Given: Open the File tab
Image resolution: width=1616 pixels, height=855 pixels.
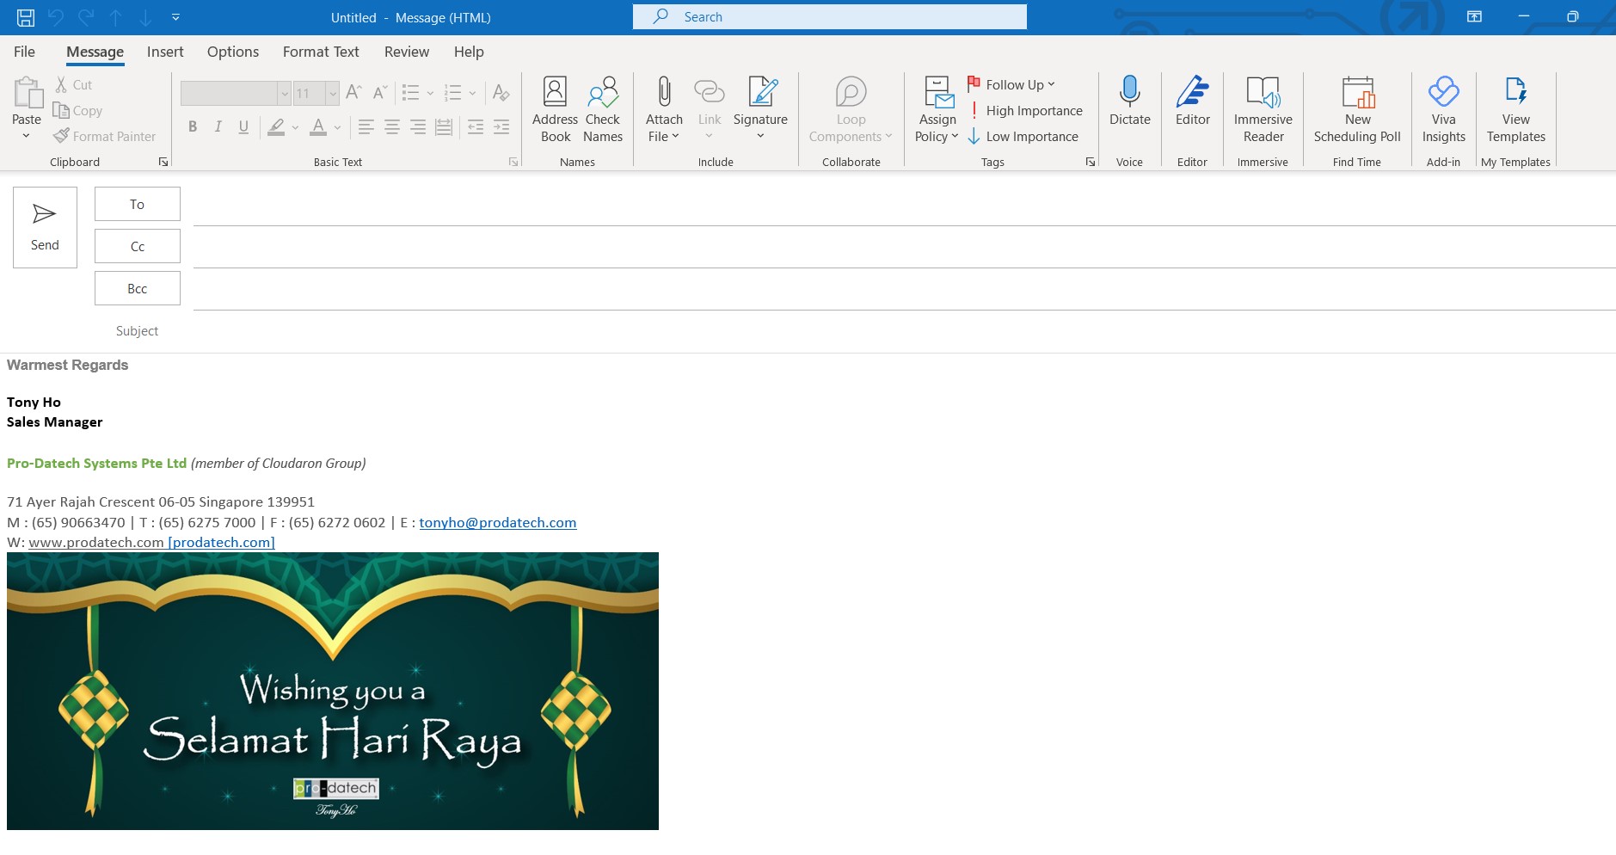Looking at the screenshot, I should click(x=24, y=52).
